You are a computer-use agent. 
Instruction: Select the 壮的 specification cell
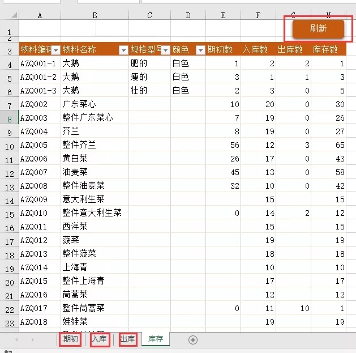(x=149, y=90)
